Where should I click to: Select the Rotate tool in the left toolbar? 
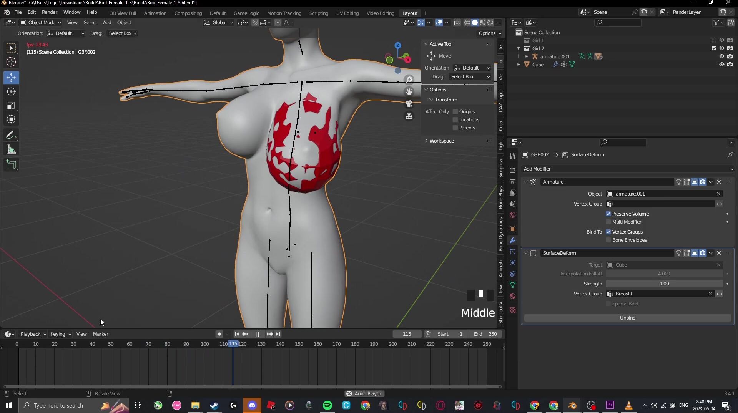[11, 91]
